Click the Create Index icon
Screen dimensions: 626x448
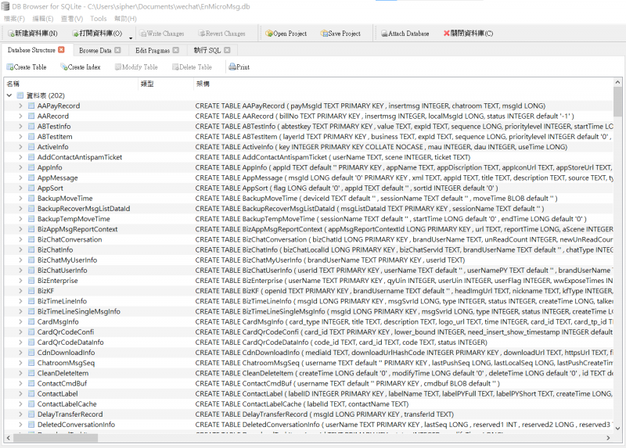click(64, 67)
